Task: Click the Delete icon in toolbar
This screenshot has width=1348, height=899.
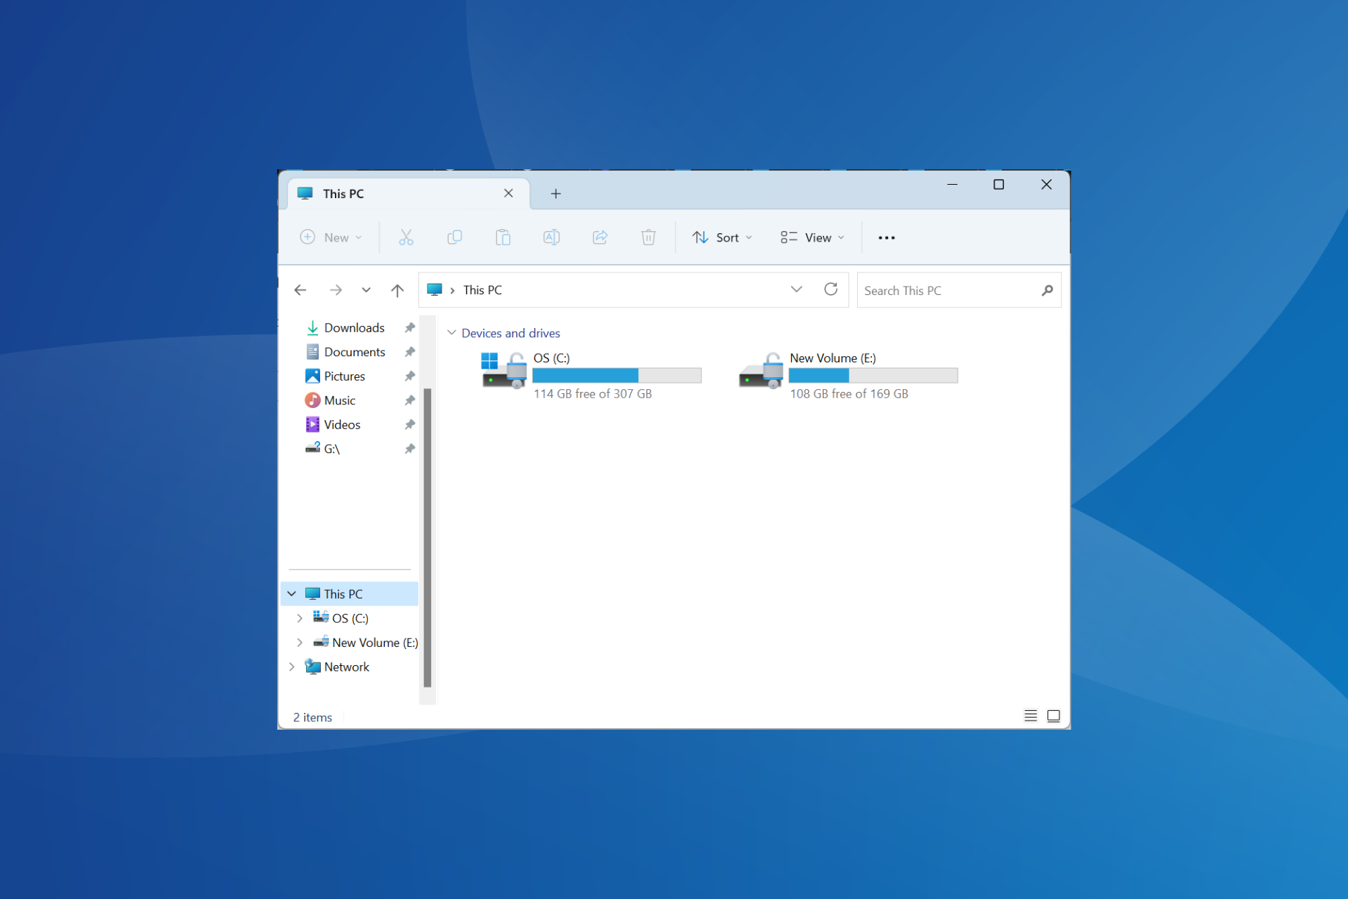Action: tap(651, 238)
